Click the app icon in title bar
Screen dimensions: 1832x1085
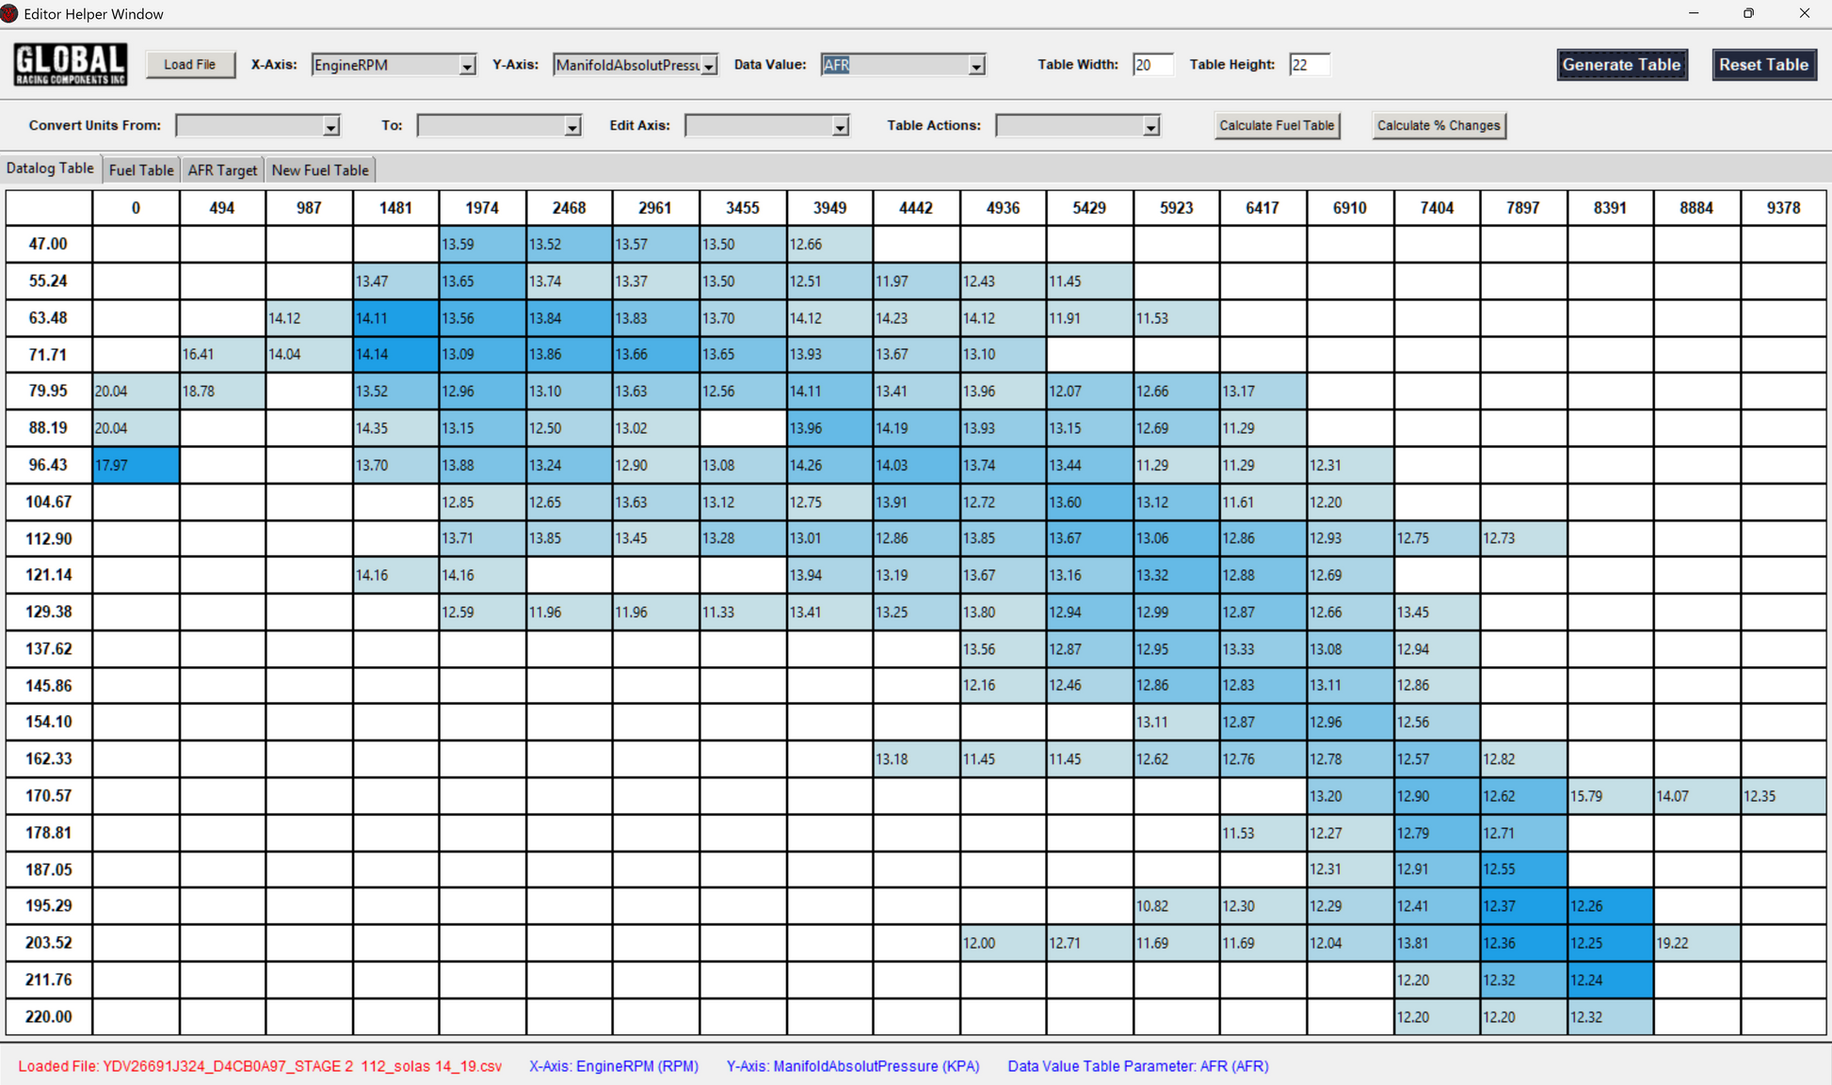coord(9,13)
